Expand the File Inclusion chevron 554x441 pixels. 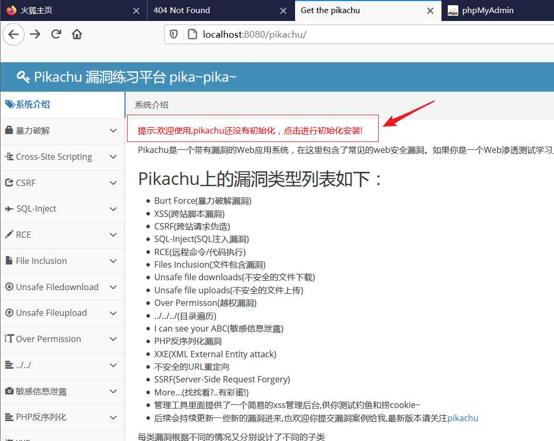(x=113, y=261)
